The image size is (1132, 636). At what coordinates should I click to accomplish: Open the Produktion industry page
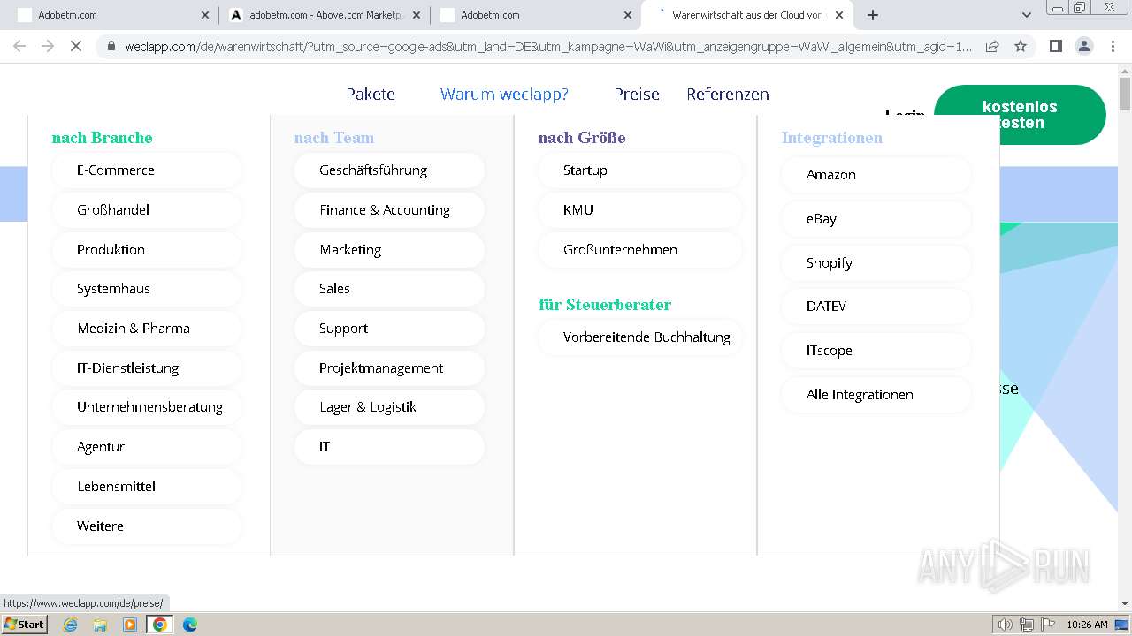[147, 250]
